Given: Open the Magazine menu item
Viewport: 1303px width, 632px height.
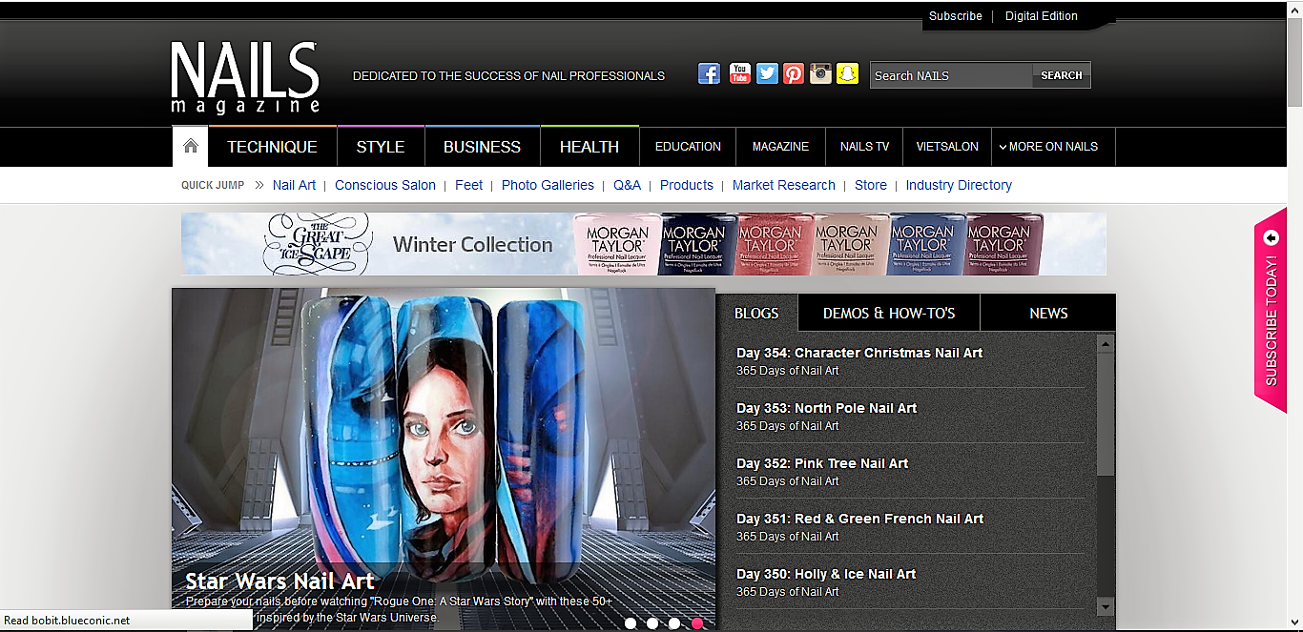Looking at the screenshot, I should (780, 147).
